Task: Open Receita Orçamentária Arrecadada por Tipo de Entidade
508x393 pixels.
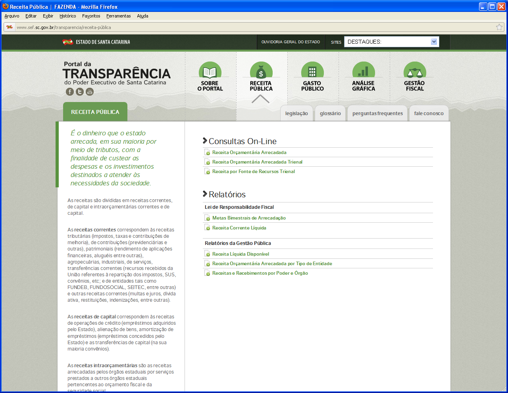Action: click(272, 264)
